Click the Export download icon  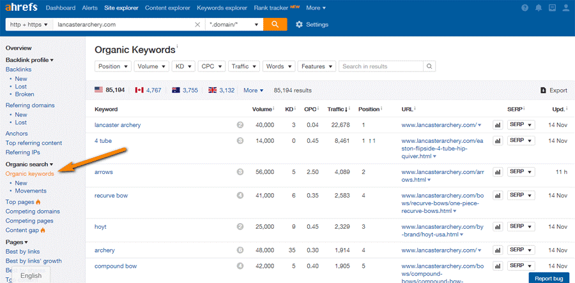pyautogui.click(x=544, y=91)
